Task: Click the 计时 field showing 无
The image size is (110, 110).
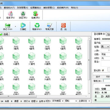Action: tap(105, 58)
